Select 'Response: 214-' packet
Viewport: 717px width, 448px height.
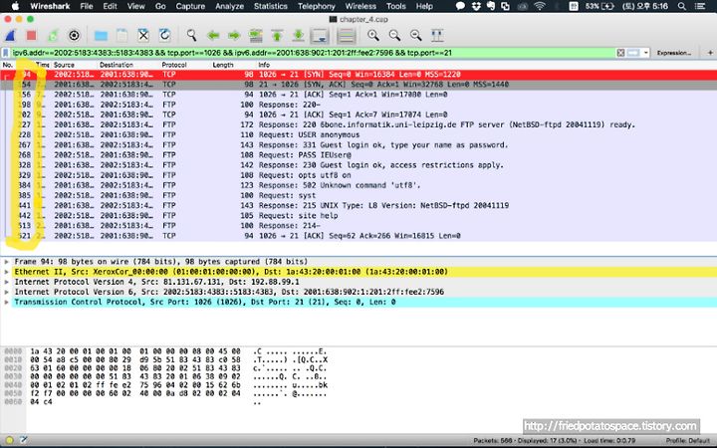pos(358,226)
